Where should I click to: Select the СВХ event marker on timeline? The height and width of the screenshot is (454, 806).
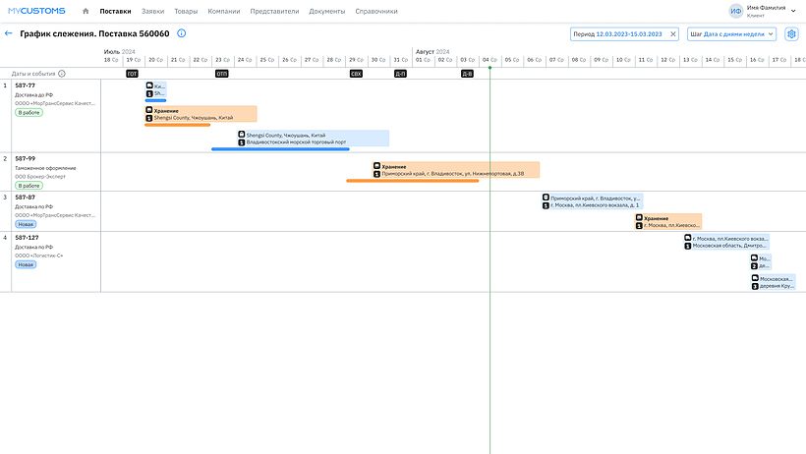coord(356,74)
